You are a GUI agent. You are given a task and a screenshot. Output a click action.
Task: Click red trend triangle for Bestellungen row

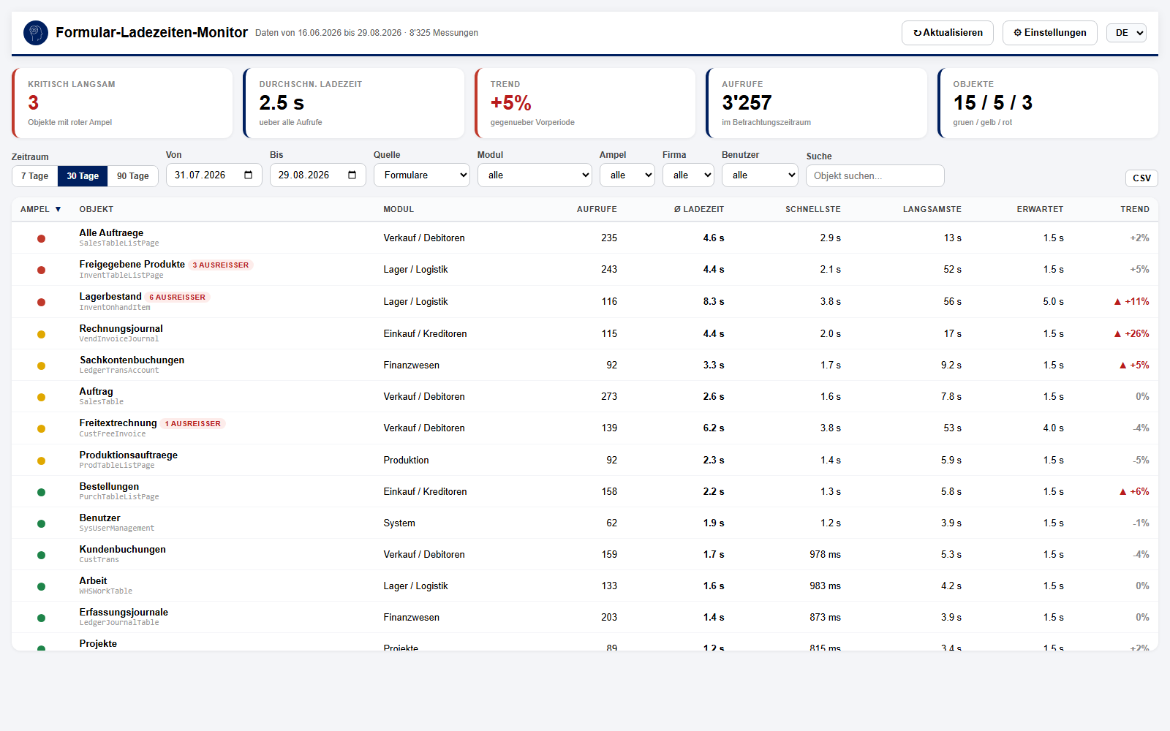1123,492
